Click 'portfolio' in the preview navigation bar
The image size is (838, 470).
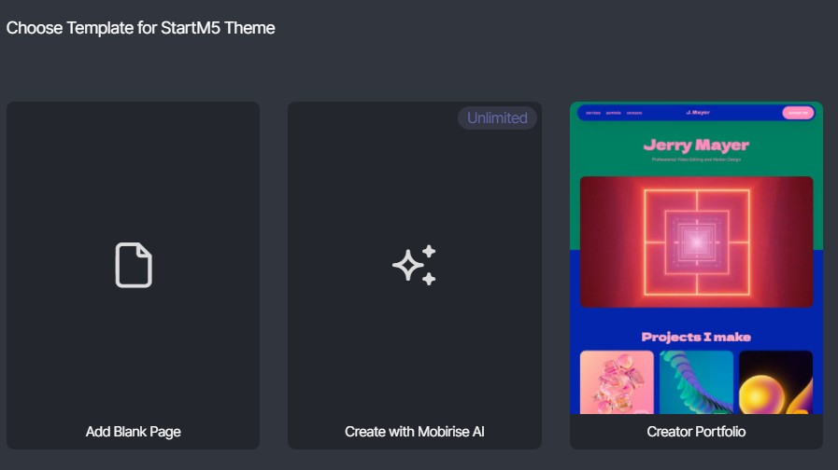613,113
